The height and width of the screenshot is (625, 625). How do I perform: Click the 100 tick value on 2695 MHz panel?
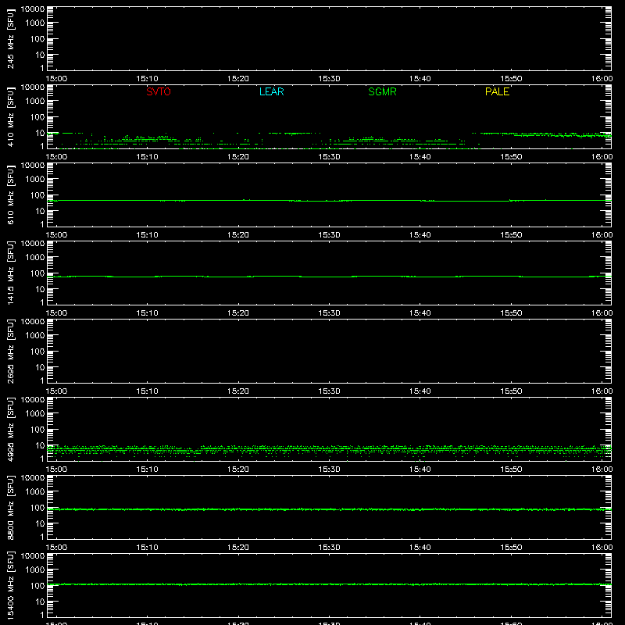[37, 352]
